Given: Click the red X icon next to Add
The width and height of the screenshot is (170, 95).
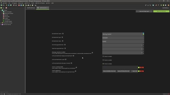Looking at the screenshot, I should click(6, 8).
